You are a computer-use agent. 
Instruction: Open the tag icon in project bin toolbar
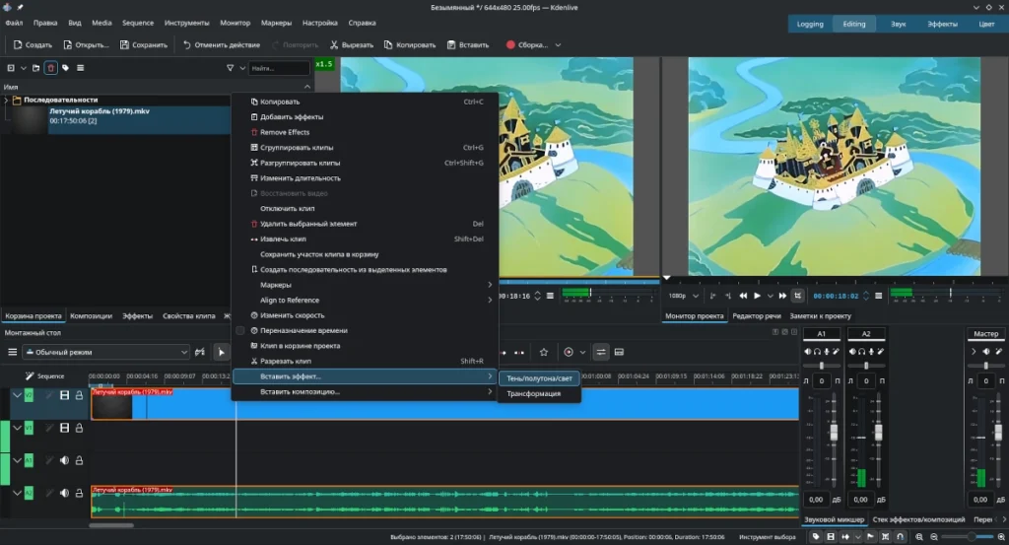66,68
